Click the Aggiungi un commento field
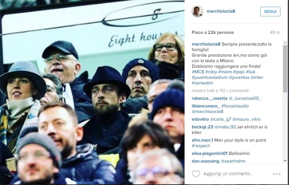289x185 pixels. (x=228, y=174)
